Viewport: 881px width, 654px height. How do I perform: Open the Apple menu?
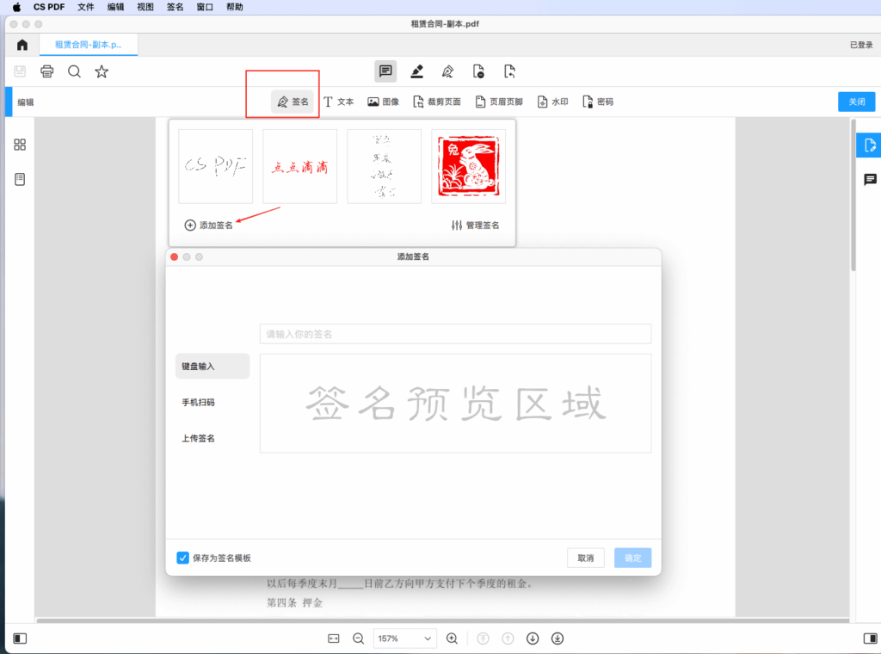pyautogui.click(x=17, y=7)
